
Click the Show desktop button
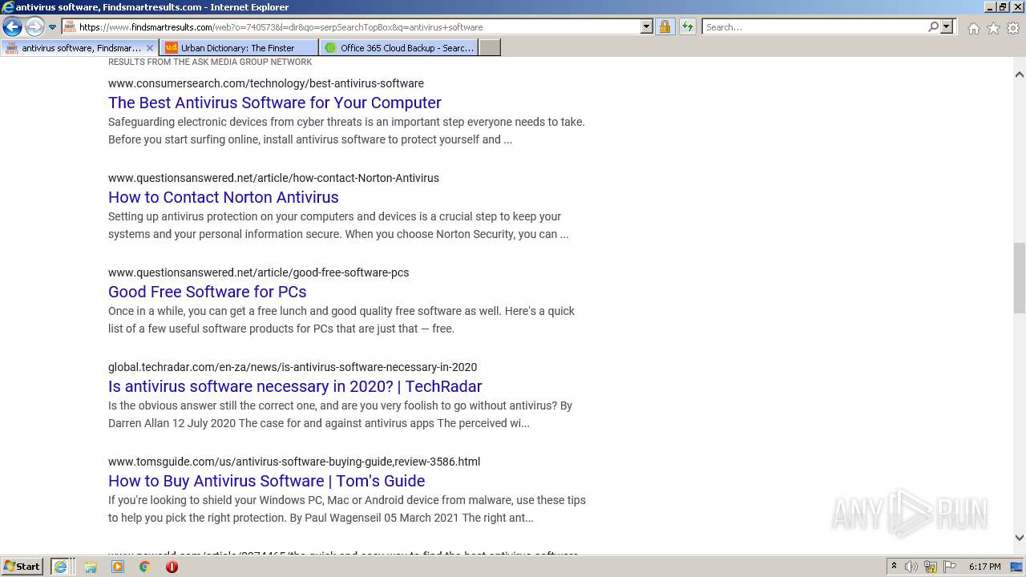tap(1017, 567)
